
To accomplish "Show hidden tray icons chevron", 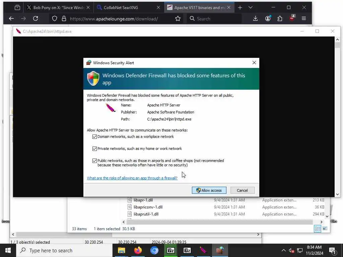I will point(283,250).
